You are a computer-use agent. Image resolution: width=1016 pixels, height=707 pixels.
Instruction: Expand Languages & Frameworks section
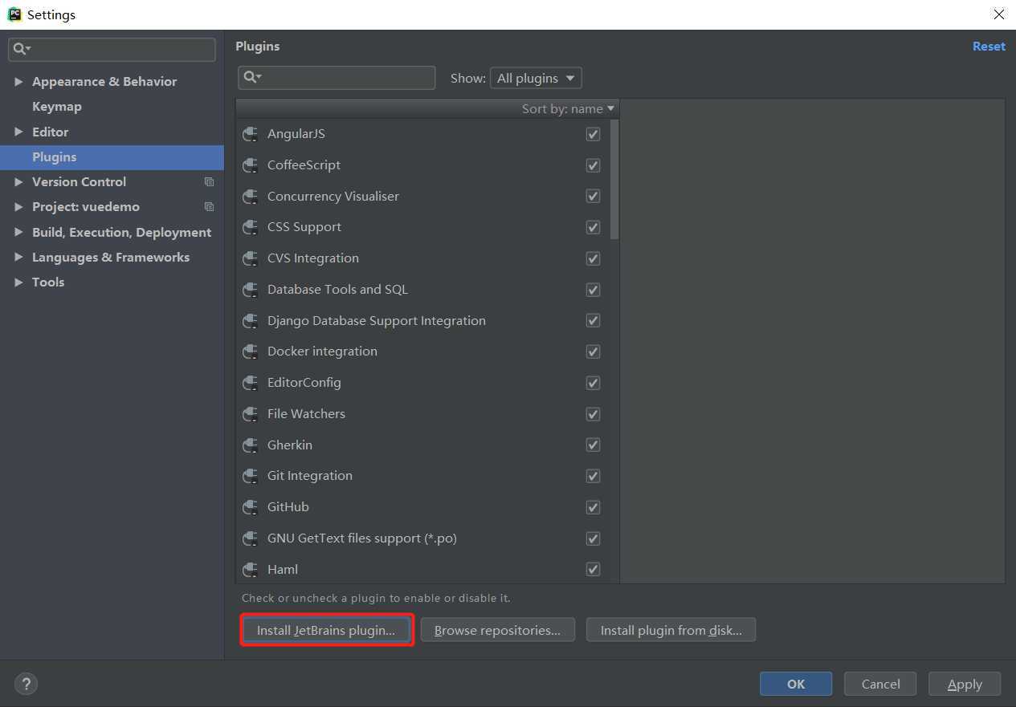18,257
